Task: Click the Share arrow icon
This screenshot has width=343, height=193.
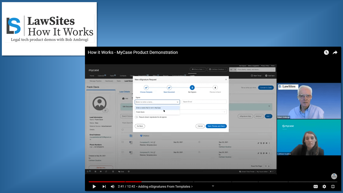Action: point(335,53)
